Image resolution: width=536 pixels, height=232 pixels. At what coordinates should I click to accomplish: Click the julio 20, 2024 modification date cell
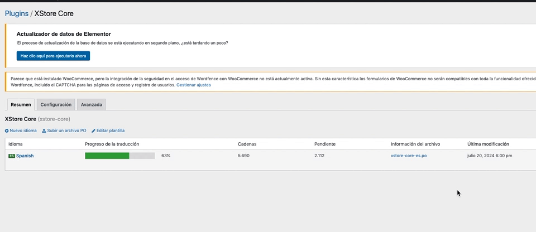(490, 156)
